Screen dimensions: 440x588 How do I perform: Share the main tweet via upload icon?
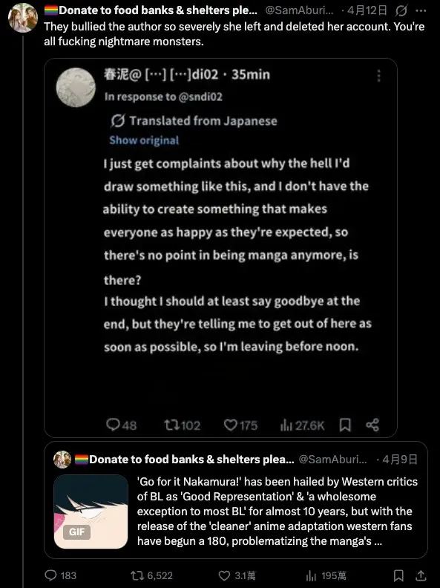[421, 575]
